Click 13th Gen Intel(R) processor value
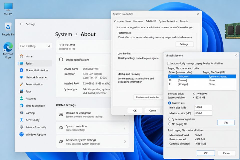 95,76
